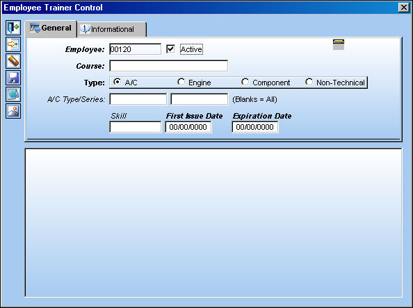This screenshot has width=413, height=308.
Task: Click the "(Blanks = All)" hint text
Action: (254, 99)
